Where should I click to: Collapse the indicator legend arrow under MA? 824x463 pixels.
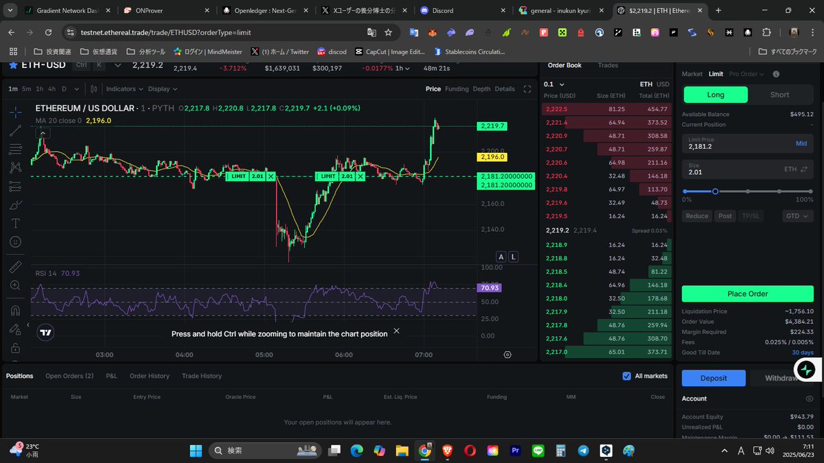point(41,132)
